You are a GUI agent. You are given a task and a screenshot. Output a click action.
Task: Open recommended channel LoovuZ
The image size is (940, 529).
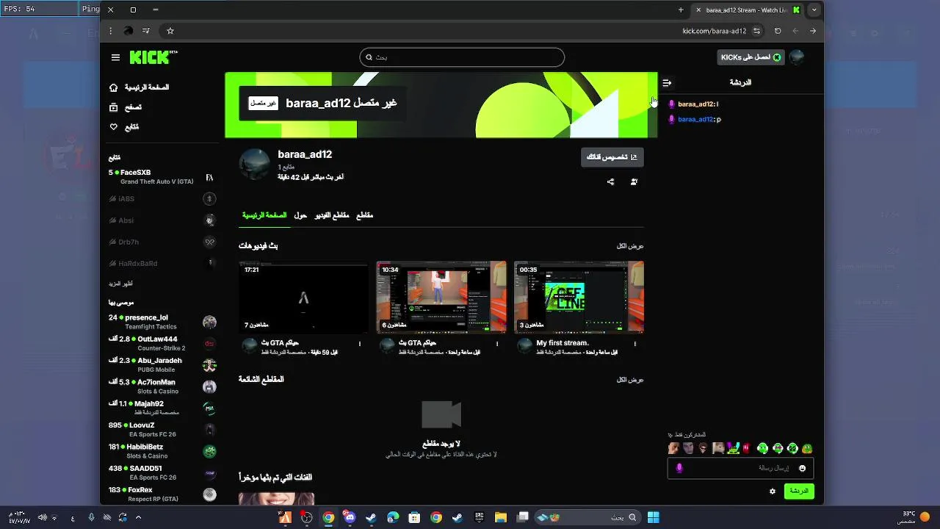click(162, 429)
